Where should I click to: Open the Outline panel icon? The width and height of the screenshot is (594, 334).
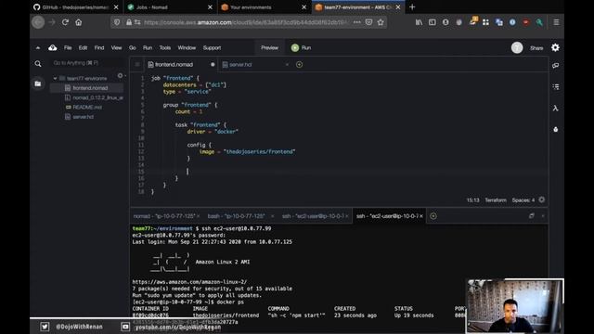(555, 86)
